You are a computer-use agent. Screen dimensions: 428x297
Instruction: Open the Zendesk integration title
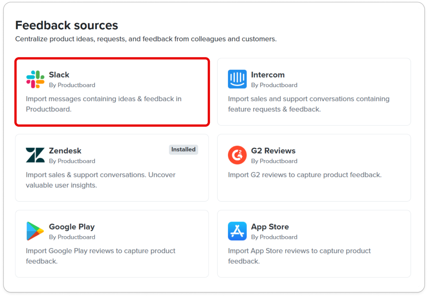click(x=65, y=151)
